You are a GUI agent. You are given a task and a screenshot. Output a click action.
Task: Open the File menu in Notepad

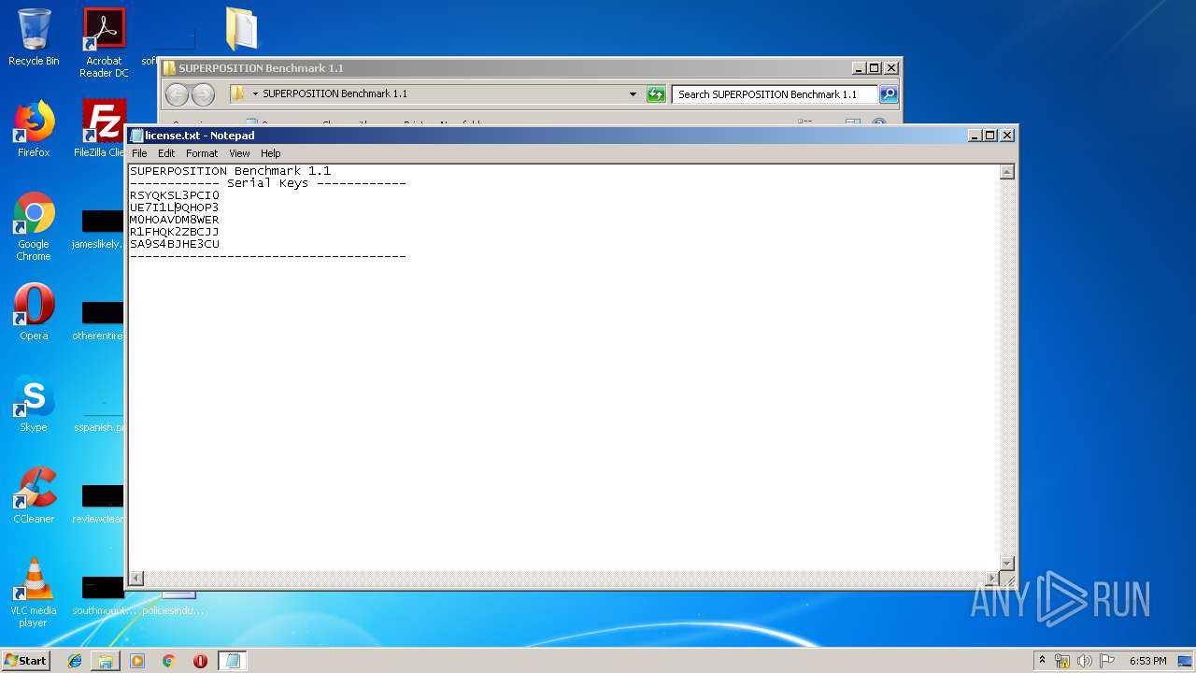[139, 153]
